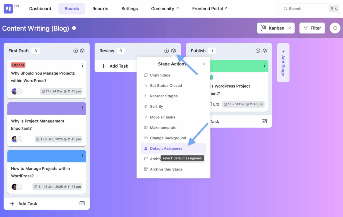
Task: Click the plus icon in Review stage header
Action: pos(166,51)
